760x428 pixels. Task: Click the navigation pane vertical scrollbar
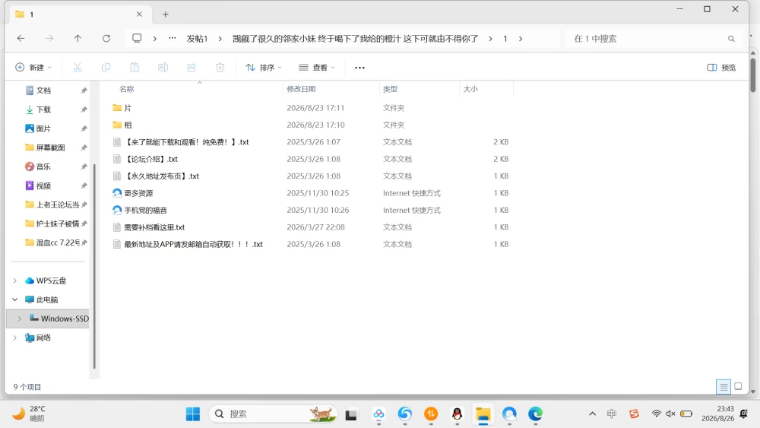[94, 267]
